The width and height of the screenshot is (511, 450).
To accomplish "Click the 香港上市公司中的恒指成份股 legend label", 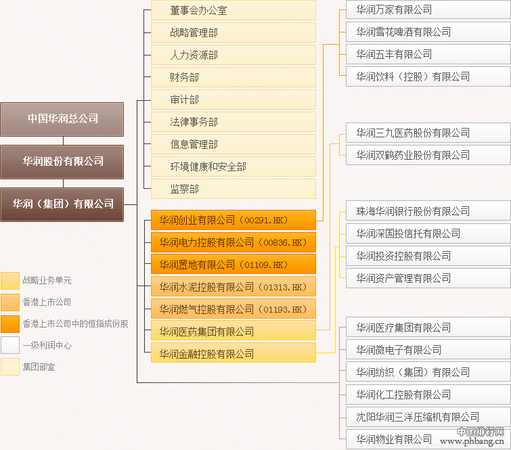I will pos(75,324).
